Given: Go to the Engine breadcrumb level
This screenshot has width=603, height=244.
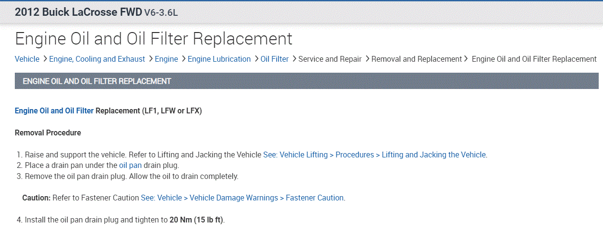Looking at the screenshot, I should 166,59.
